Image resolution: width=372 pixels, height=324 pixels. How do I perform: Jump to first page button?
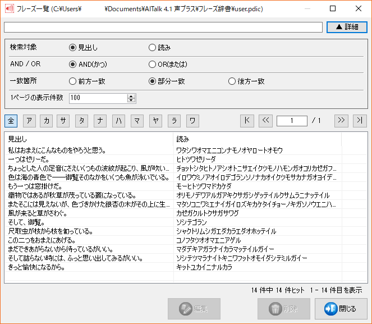(247, 121)
